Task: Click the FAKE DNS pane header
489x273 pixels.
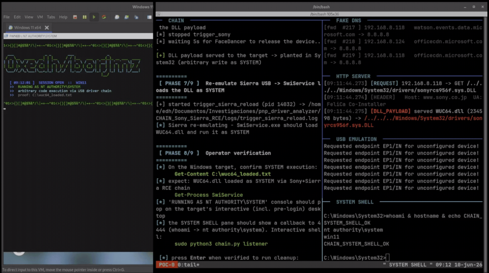Action: tap(348, 20)
